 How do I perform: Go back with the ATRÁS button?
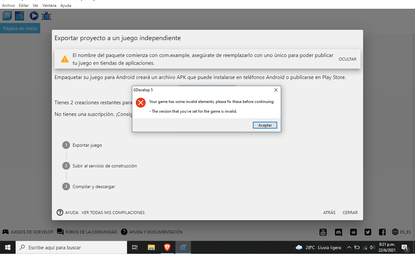[x=329, y=213]
